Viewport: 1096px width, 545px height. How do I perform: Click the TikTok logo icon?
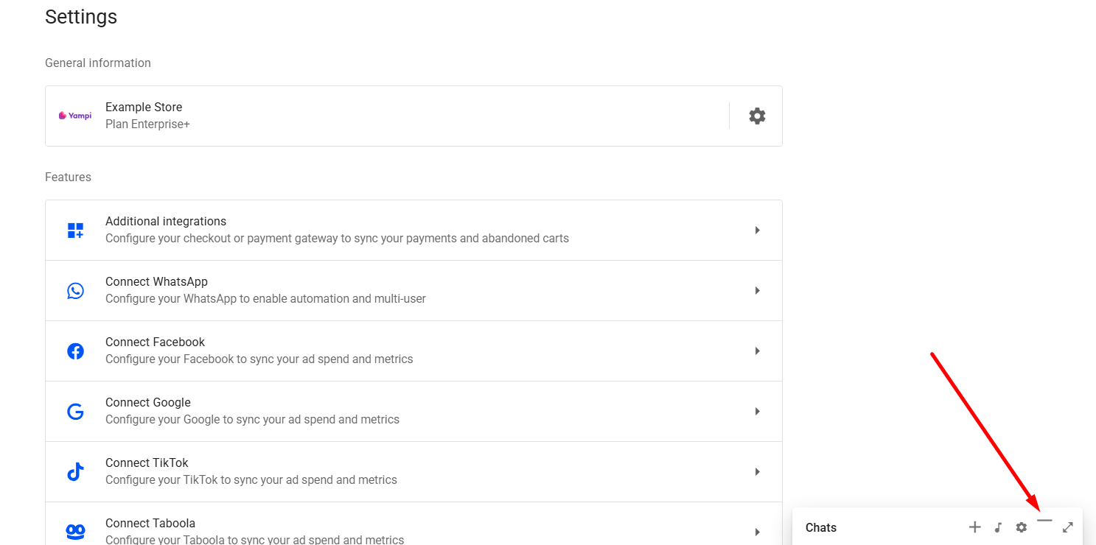tap(75, 472)
